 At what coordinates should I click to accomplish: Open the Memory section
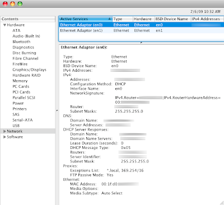tap(20, 81)
